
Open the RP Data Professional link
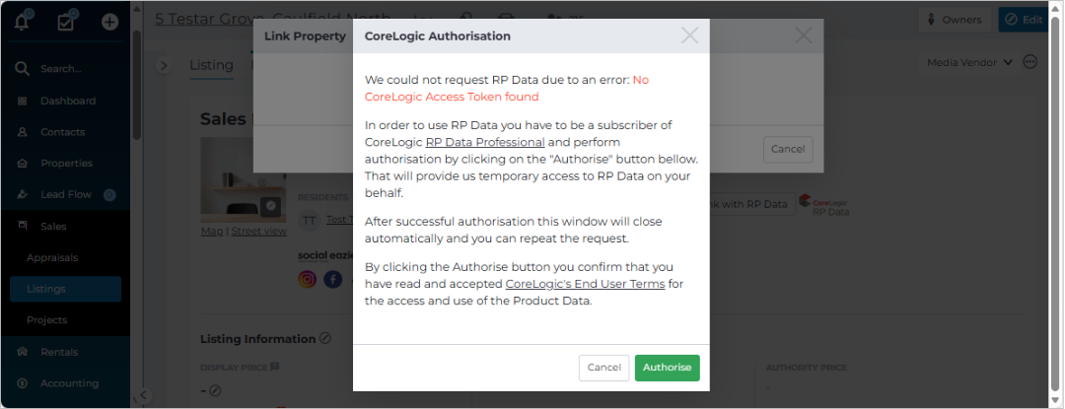[485, 143]
